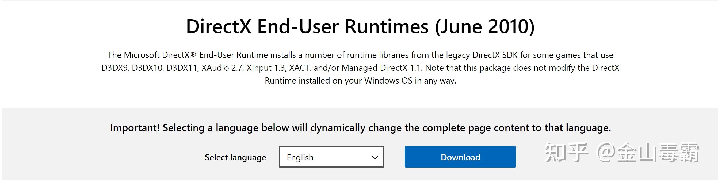Click the registered trademark symbol after DirectX

click(x=193, y=55)
